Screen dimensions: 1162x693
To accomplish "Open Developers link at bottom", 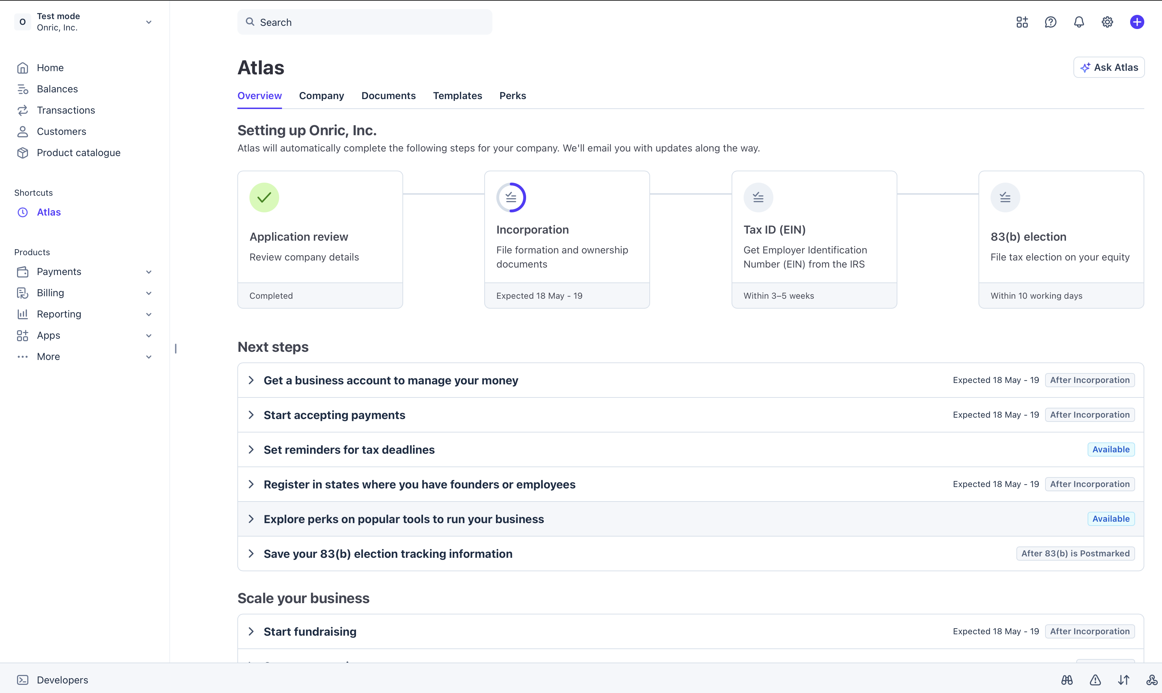I will click(x=63, y=680).
